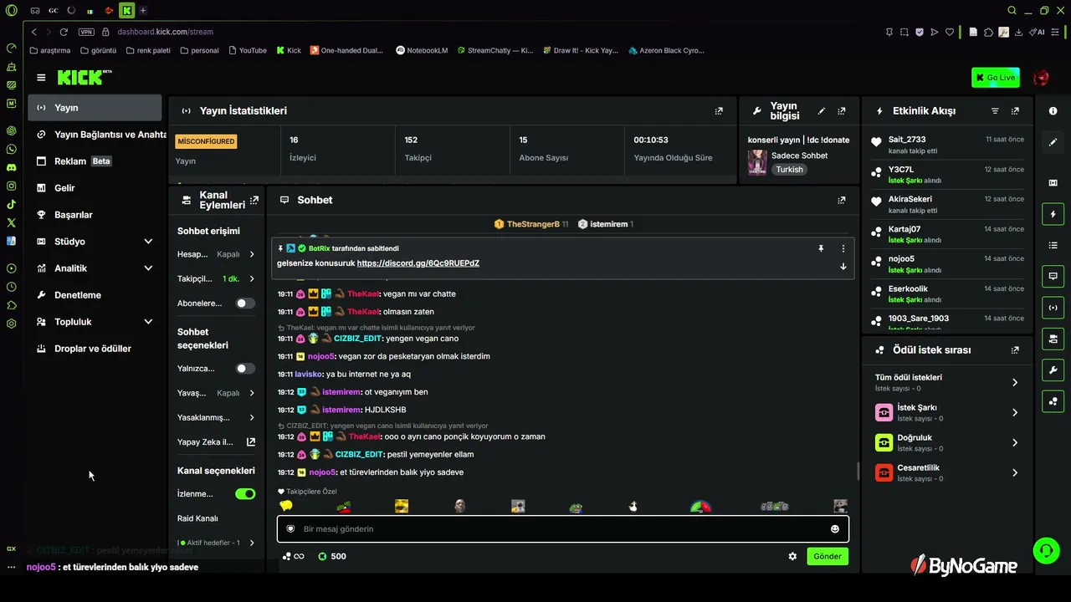Send the chat message with Gönder
Screen dimensions: 1071x602
click(x=828, y=557)
